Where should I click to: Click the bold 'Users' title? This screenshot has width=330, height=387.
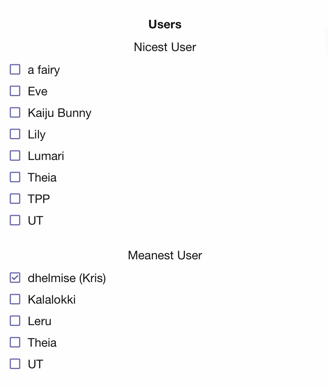[x=165, y=24]
